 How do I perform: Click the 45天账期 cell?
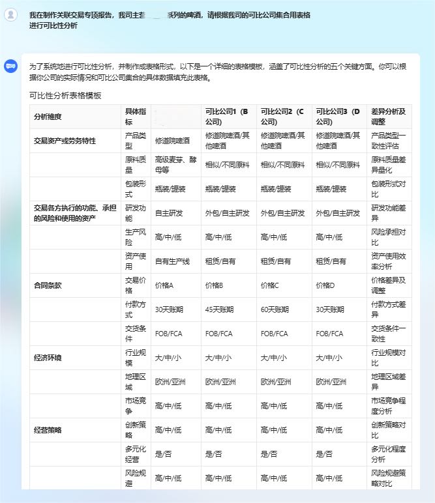[x=219, y=309]
